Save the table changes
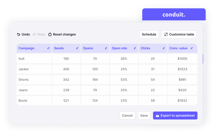 144,116
